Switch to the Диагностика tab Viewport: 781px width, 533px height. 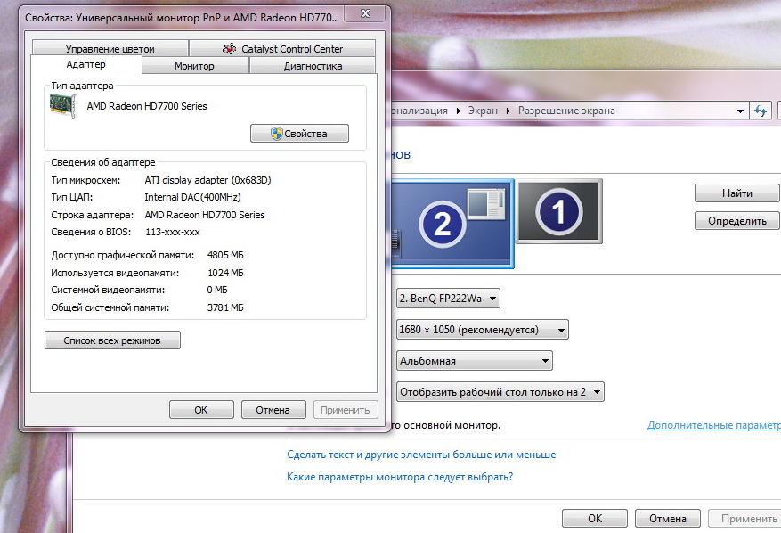point(313,66)
